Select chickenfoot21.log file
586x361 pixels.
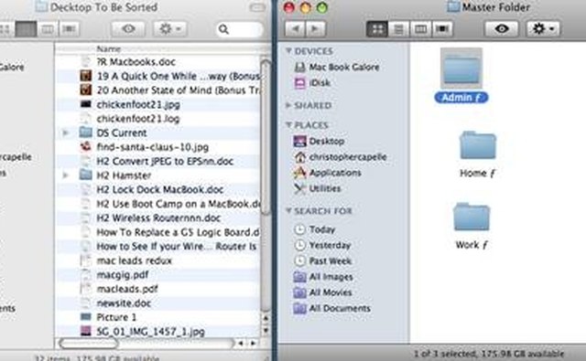click(130, 119)
